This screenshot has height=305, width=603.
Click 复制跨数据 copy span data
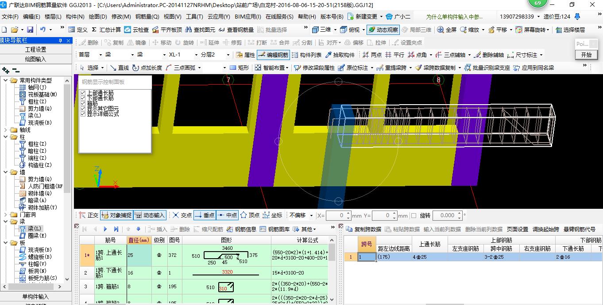[363, 229]
